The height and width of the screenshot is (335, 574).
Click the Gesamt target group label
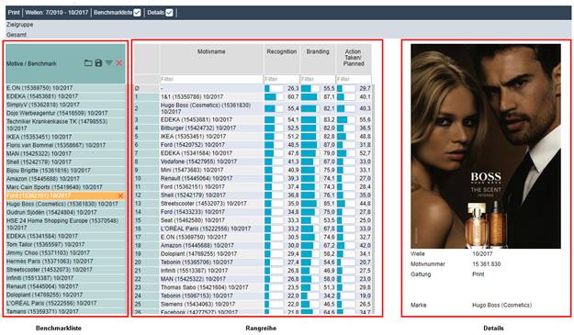(x=17, y=35)
